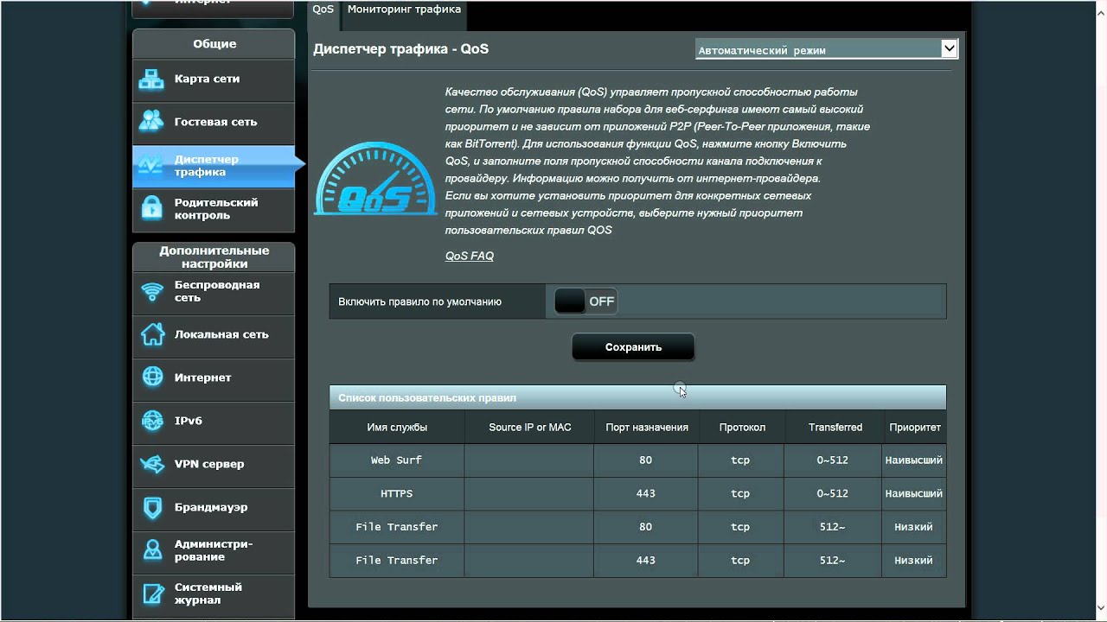Open the IPv6 globe icon
The width and height of the screenshot is (1107, 622).
pyautogui.click(x=152, y=421)
